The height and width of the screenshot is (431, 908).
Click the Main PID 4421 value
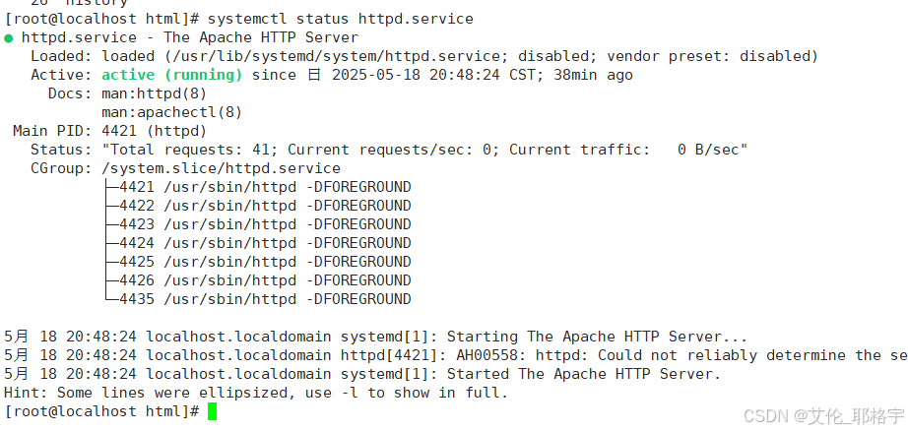pyautogui.click(x=154, y=131)
